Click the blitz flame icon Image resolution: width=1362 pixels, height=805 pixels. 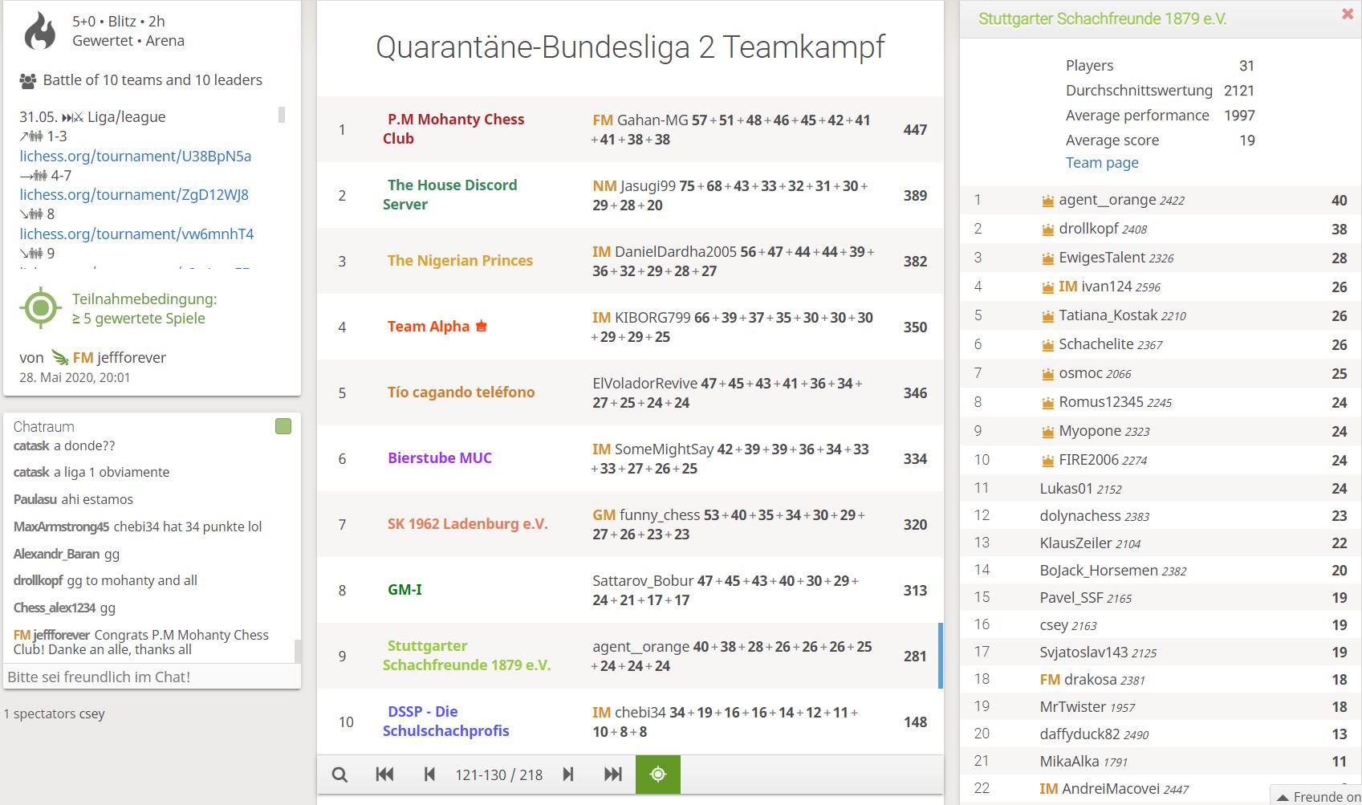(40, 30)
